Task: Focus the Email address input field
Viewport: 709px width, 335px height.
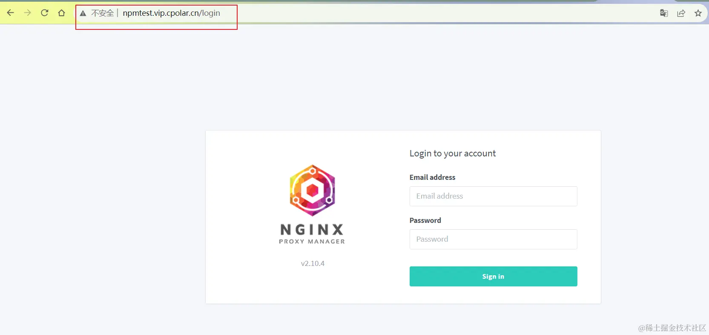Action: tap(493, 196)
